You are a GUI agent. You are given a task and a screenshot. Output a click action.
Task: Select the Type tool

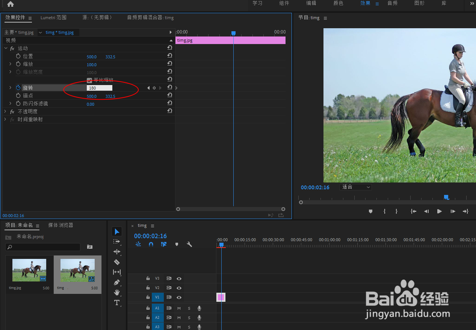[117, 303]
